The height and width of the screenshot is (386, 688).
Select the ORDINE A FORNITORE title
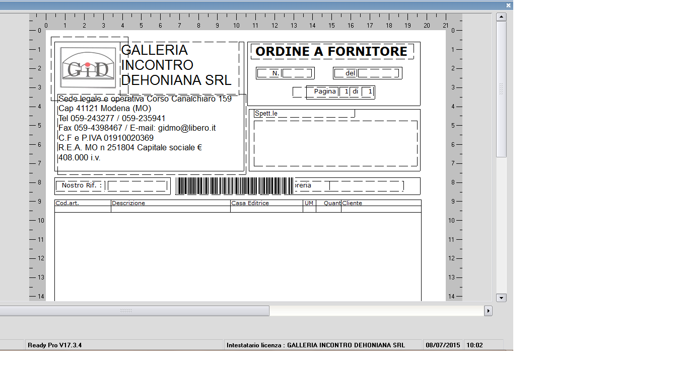331,51
